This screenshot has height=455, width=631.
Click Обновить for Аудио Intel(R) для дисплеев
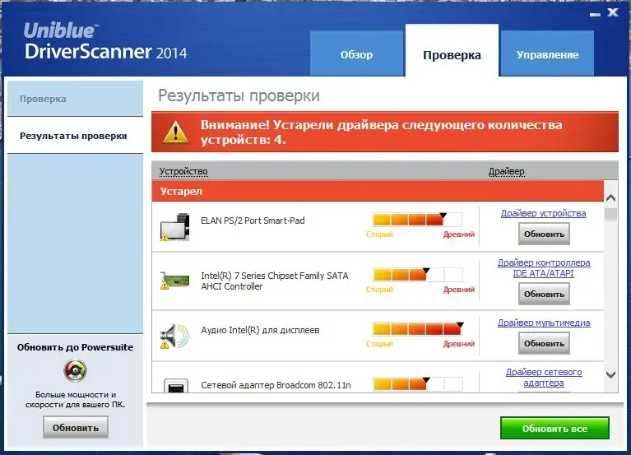pos(544,344)
